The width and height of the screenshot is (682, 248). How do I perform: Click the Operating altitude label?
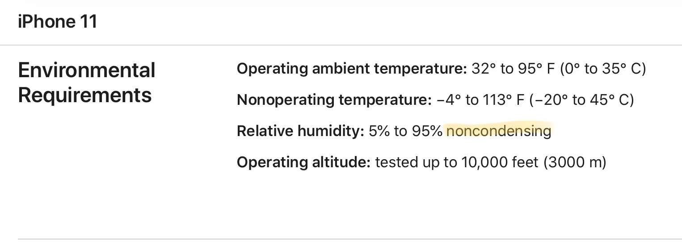click(x=304, y=162)
